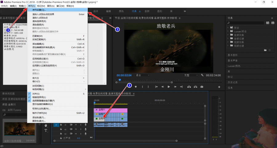The width and height of the screenshot is (277, 148).
Task: Solo audio track A2
Action: click(81, 129)
